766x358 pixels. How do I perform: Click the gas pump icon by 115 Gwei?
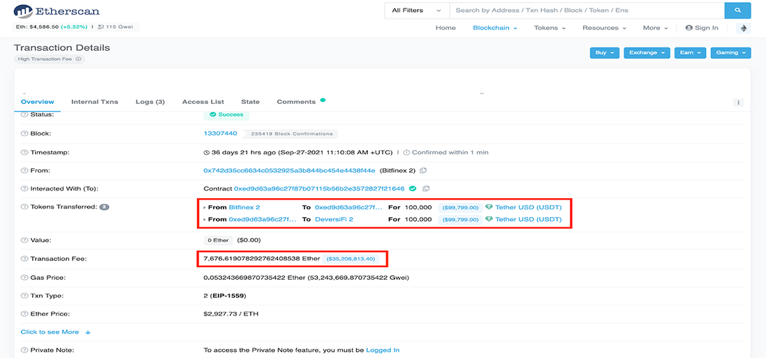point(101,27)
